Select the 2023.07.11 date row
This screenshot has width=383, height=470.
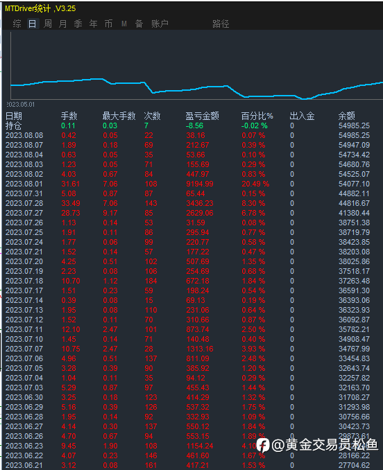24,329
